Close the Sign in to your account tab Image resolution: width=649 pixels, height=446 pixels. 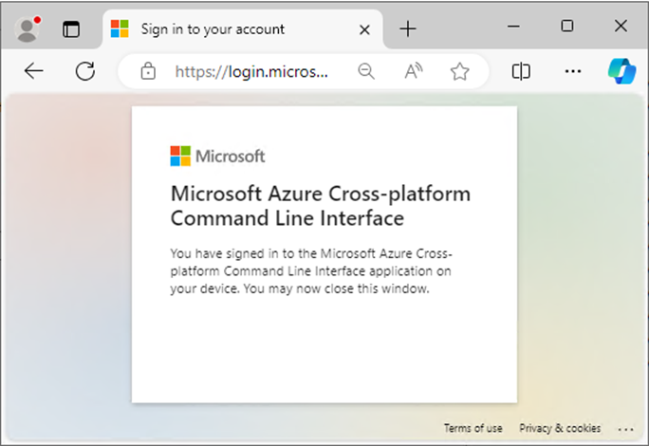click(x=364, y=29)
